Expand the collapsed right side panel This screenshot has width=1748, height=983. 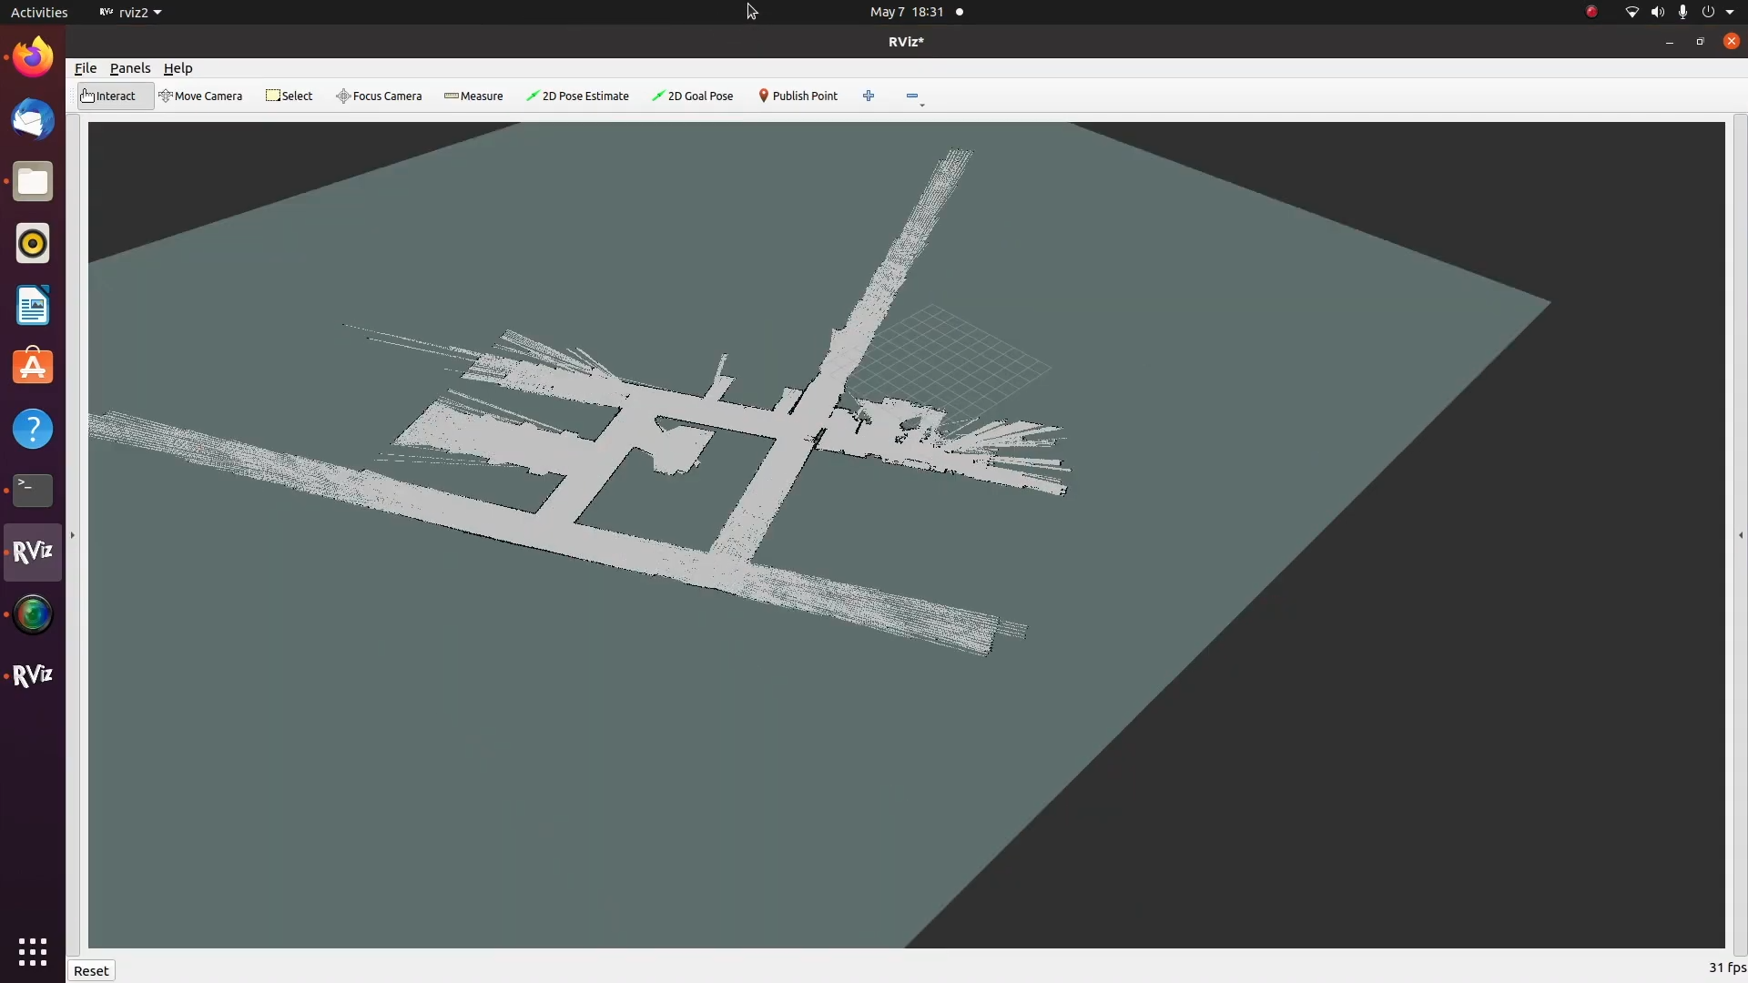(x=1741, y=535)
